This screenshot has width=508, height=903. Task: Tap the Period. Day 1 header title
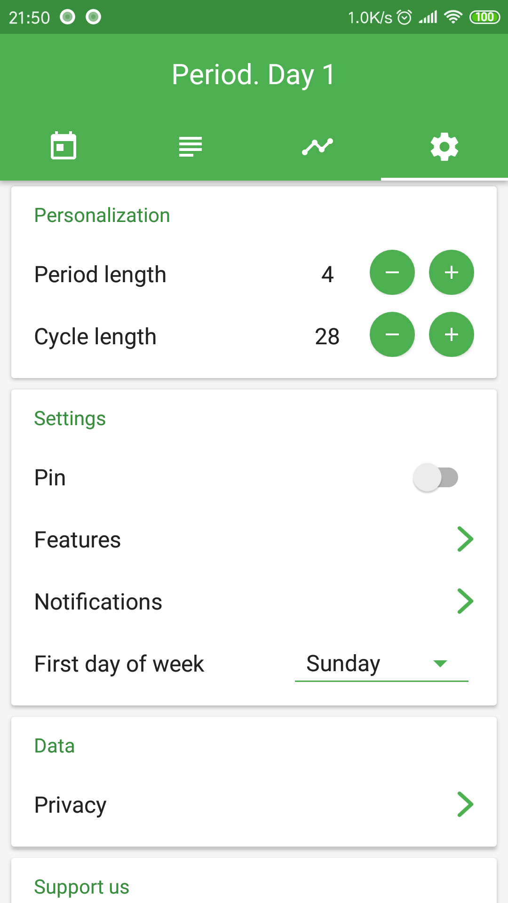coord(254,75)
